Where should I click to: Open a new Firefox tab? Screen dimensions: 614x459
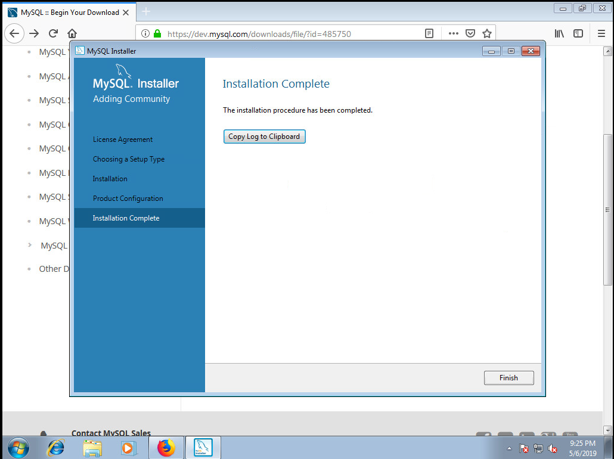146,12
